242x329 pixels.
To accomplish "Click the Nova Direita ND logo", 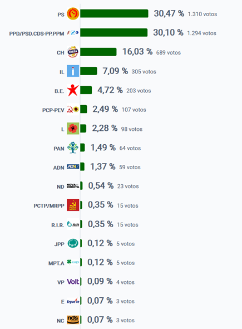I will [x=73, y=186].
